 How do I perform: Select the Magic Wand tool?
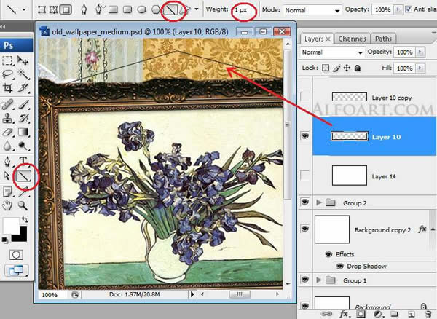tap(23, 74)
